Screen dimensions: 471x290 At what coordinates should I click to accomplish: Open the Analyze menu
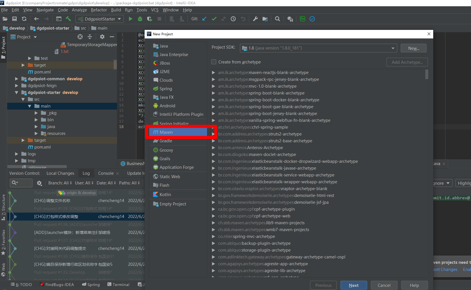click(79, 10)
